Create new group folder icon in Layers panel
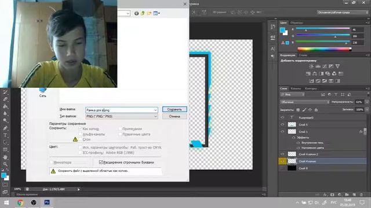 [x=347, y=195]
